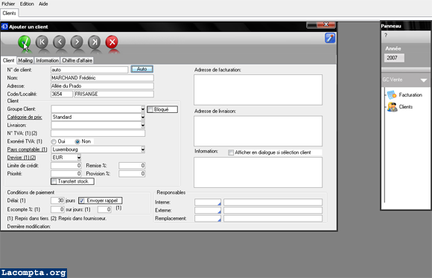Uncheck the Envoyer rappel checkbox
The width and height of the screenshot is (432, 278).
pos(82,201)
